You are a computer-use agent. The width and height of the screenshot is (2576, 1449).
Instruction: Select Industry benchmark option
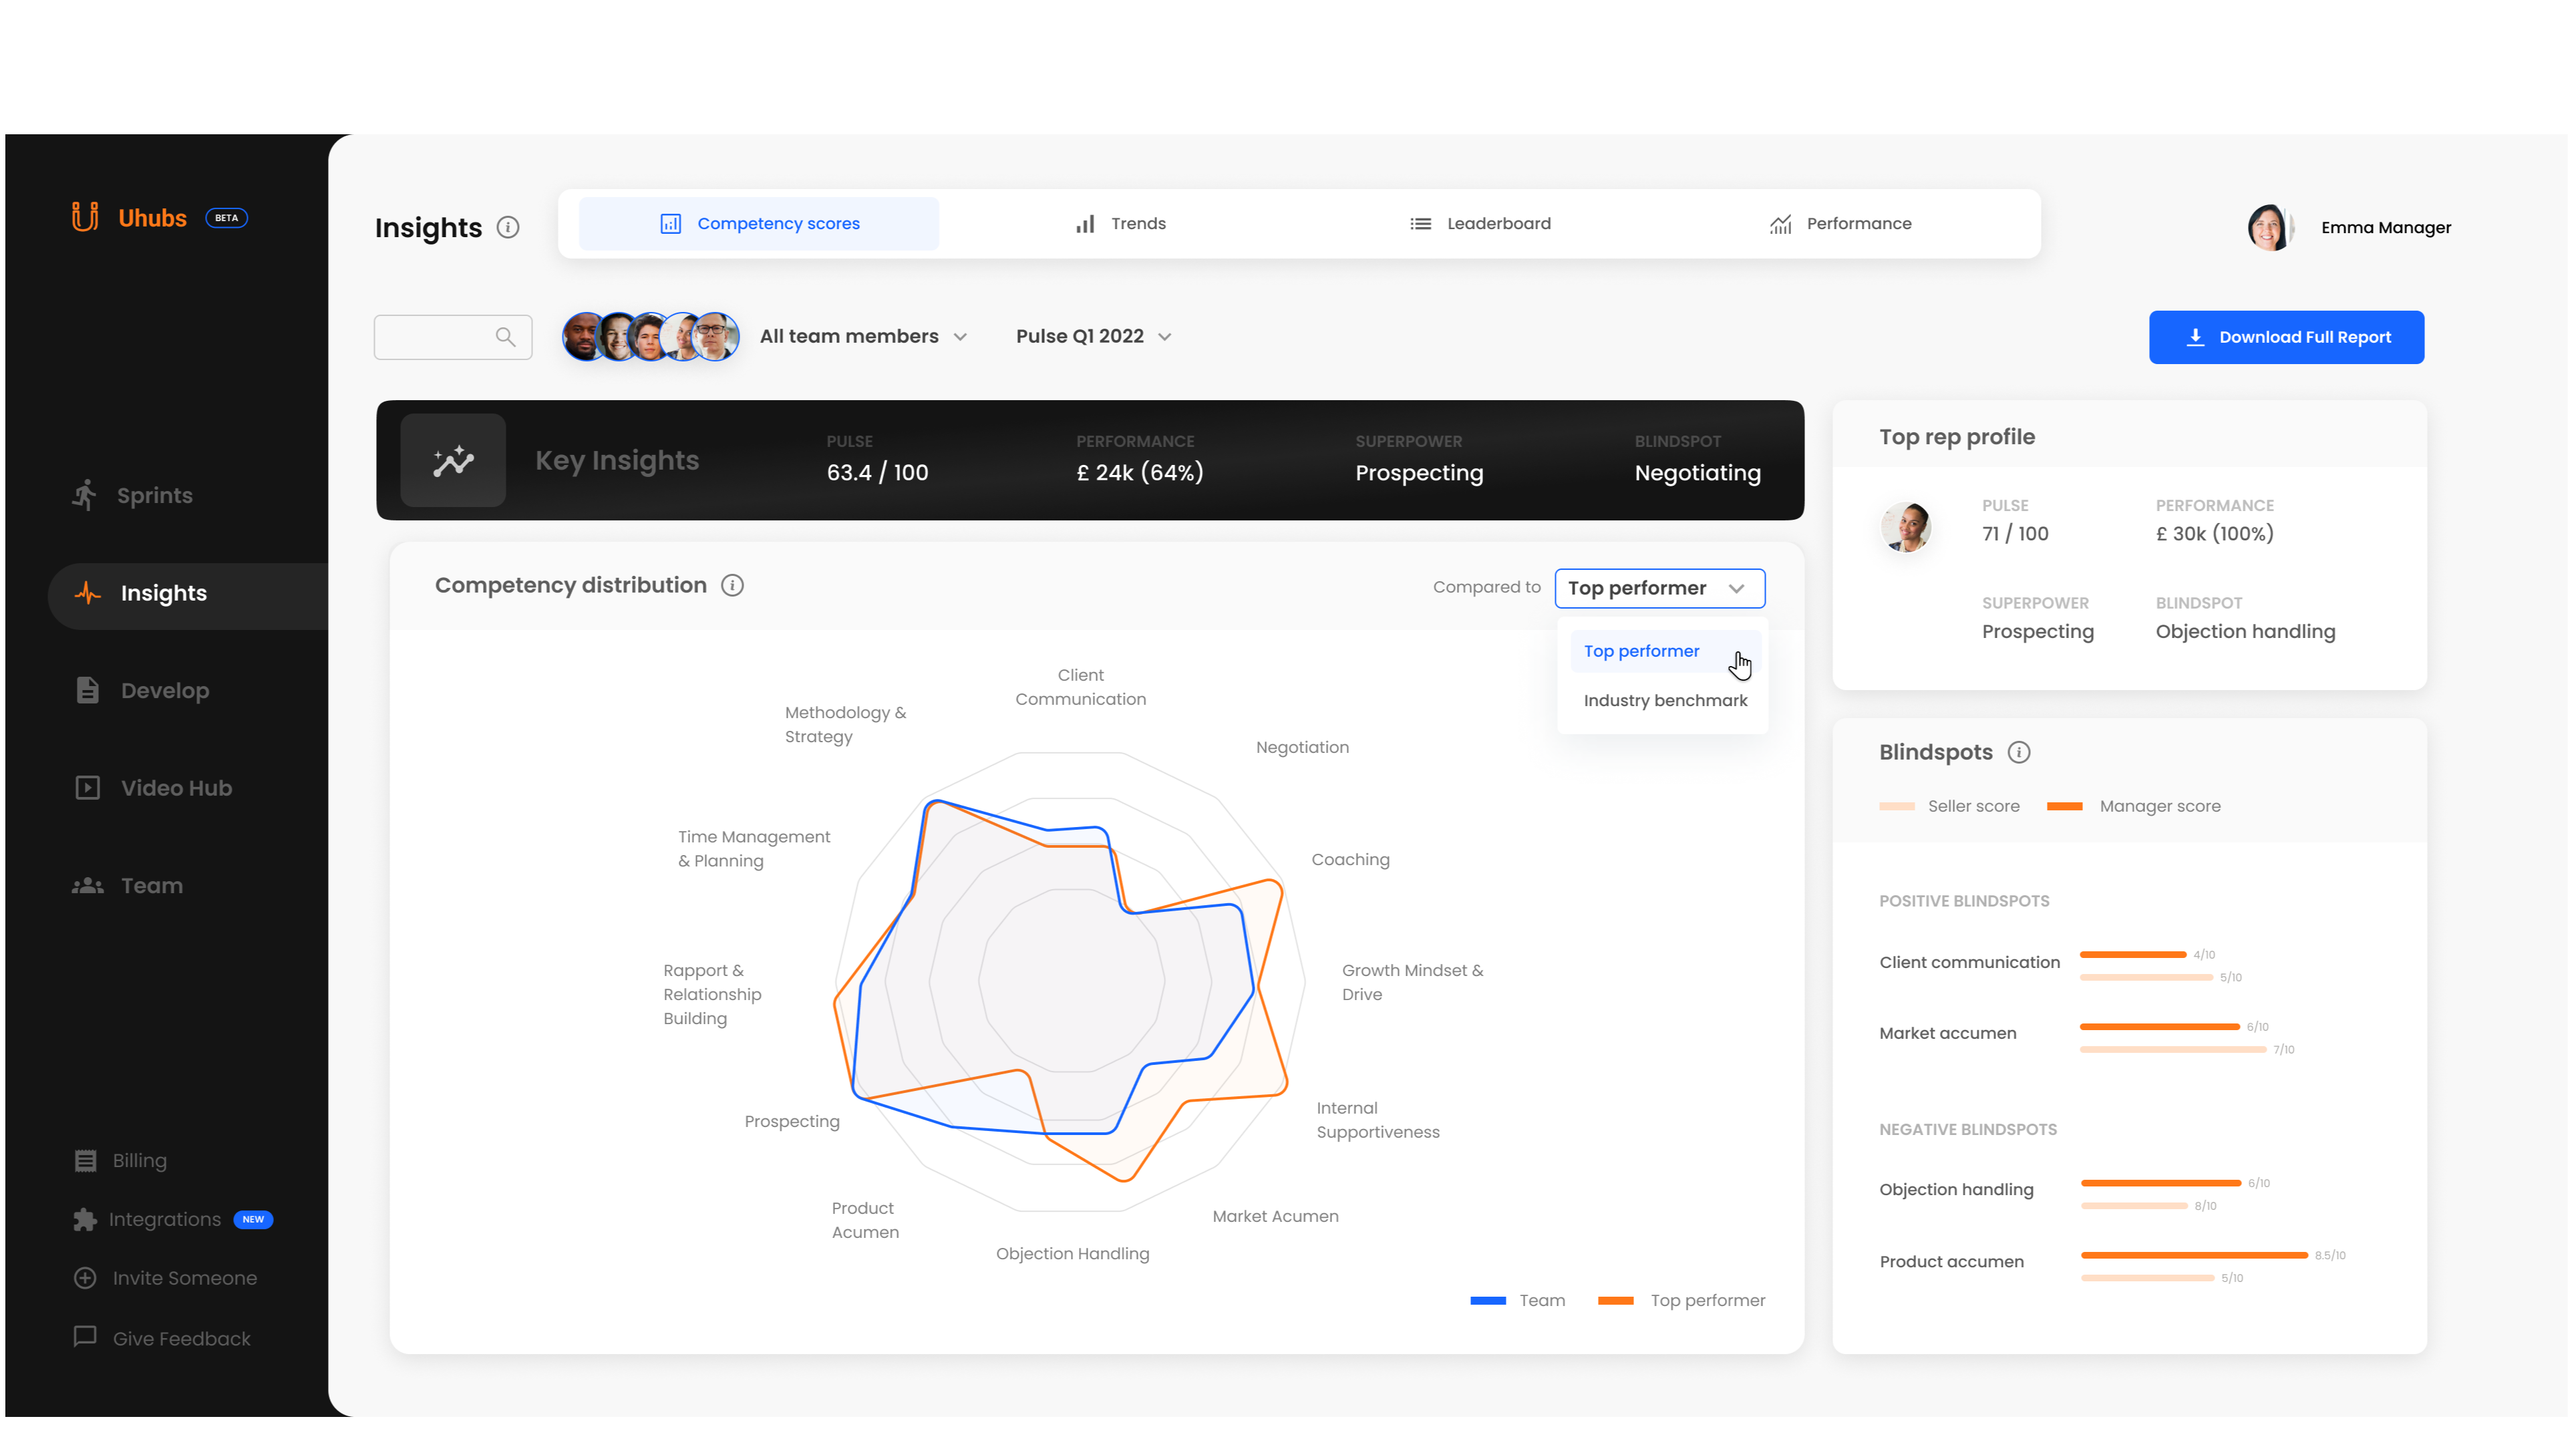coord(1665,700)
